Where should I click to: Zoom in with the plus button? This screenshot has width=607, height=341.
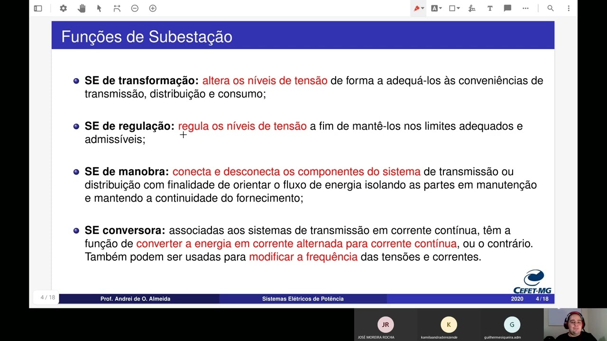coord(153,8)
